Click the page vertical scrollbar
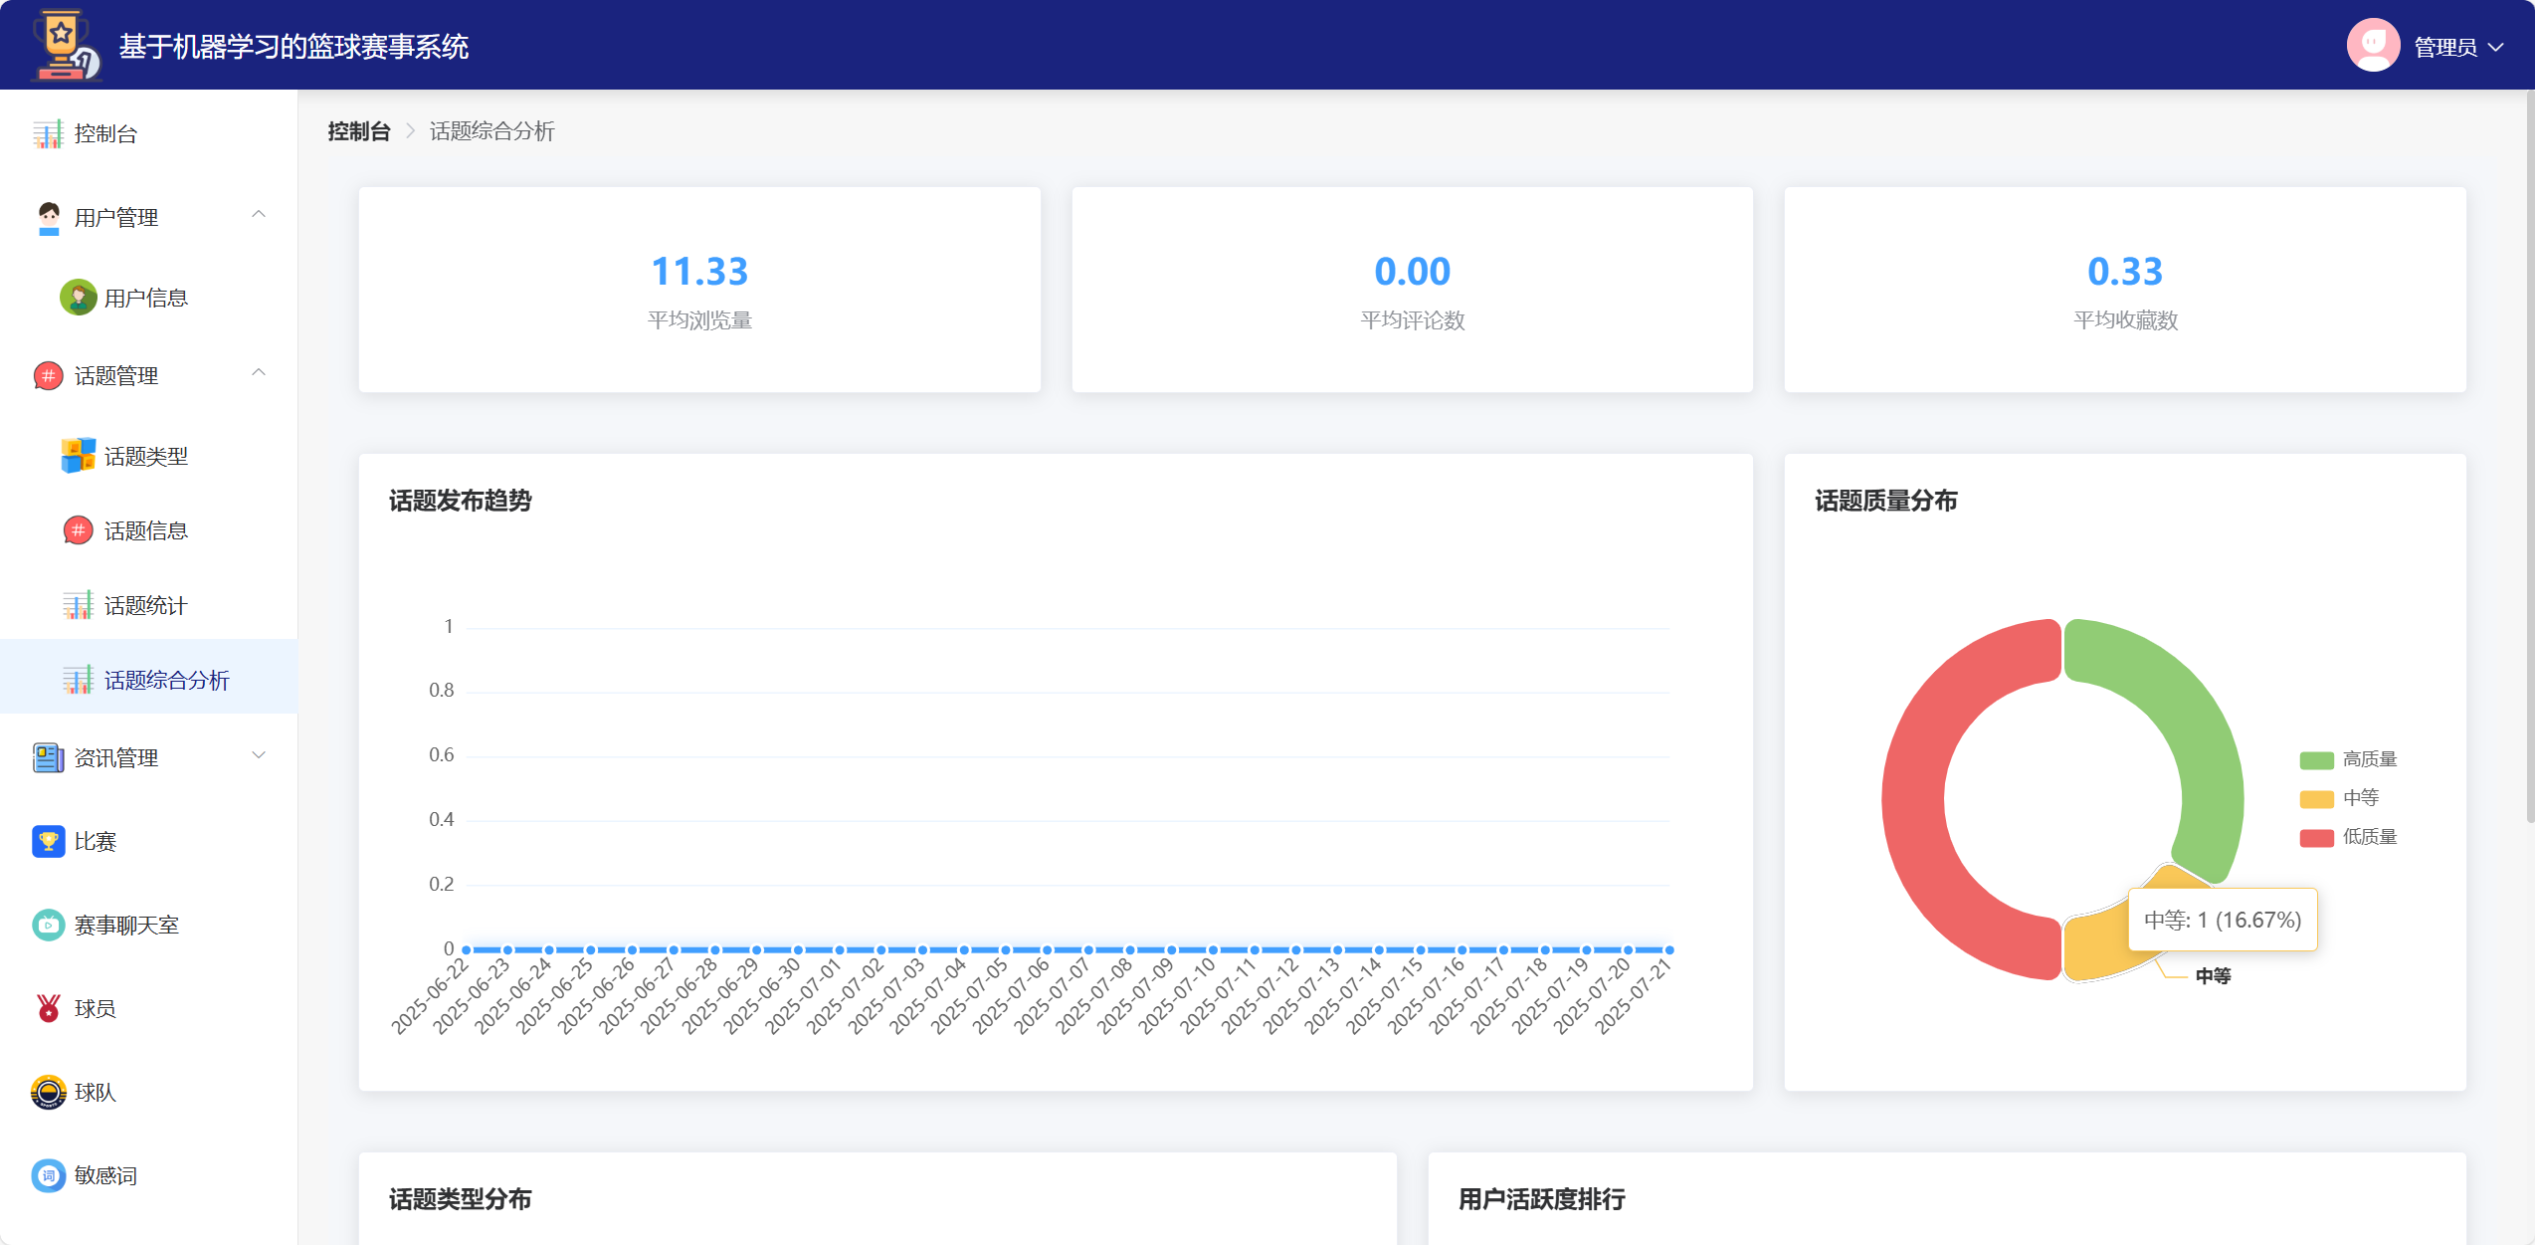 click(2529, 458)
